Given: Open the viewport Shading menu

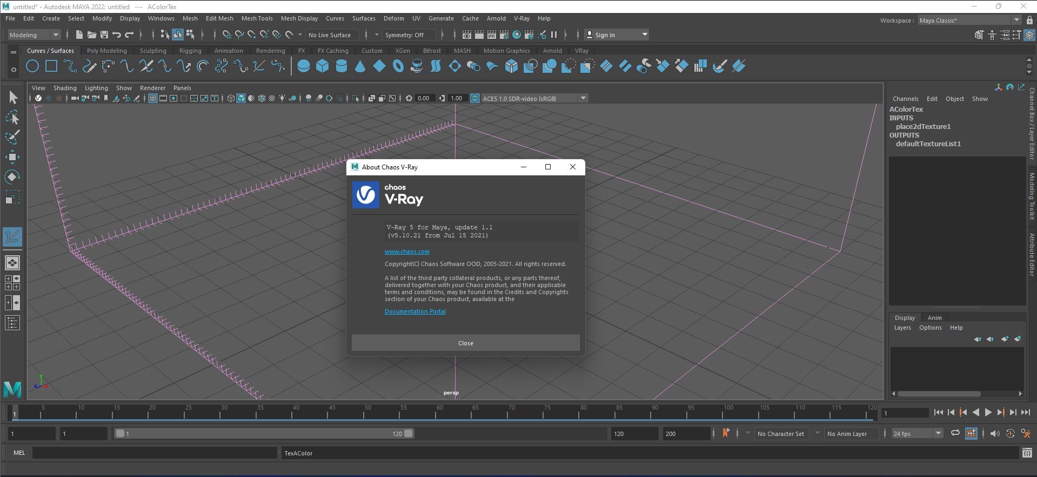Looking at the screenshot, I should (65, 88).
